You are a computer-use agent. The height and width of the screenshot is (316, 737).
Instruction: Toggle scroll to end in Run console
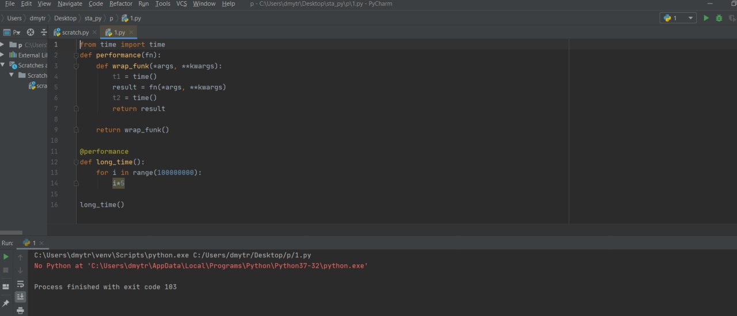click(21, 297)
